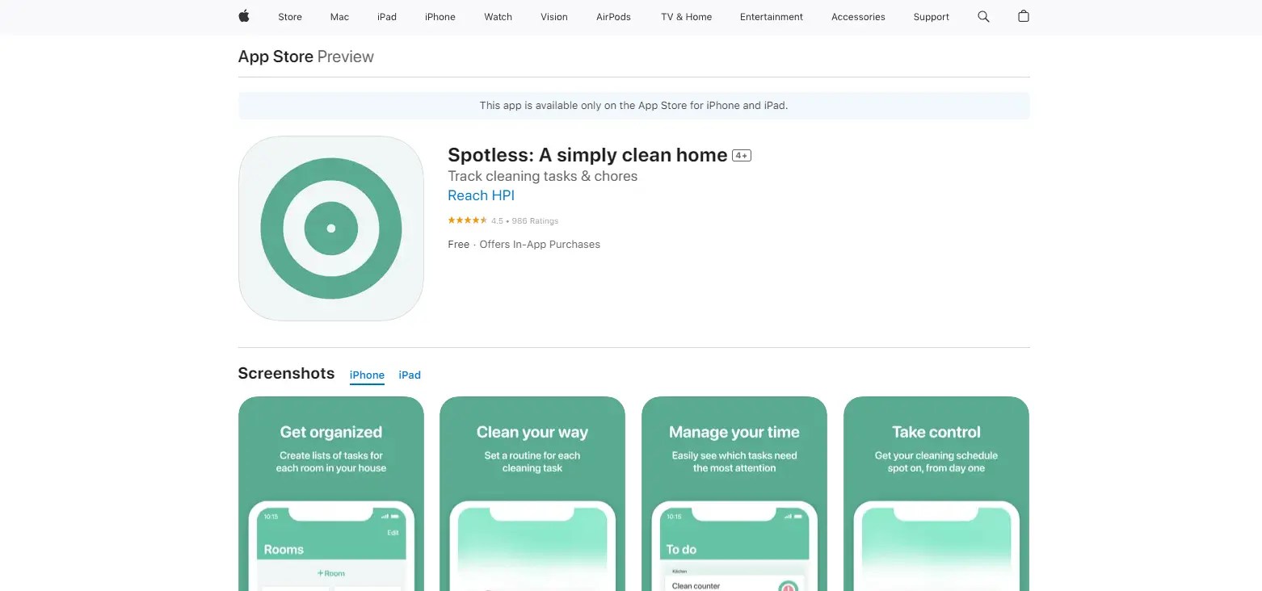The width and height of the screenshot is (1262, 591).
Task: Click the App Store Preview heading link
Action: pos(275,57)
